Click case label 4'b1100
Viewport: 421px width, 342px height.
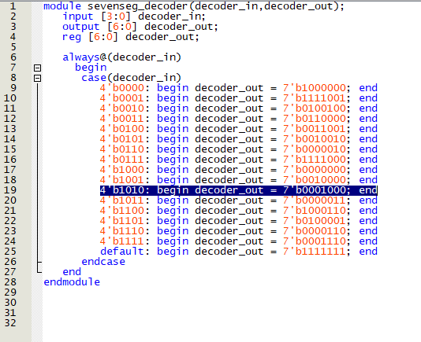(x=122, y=211)
